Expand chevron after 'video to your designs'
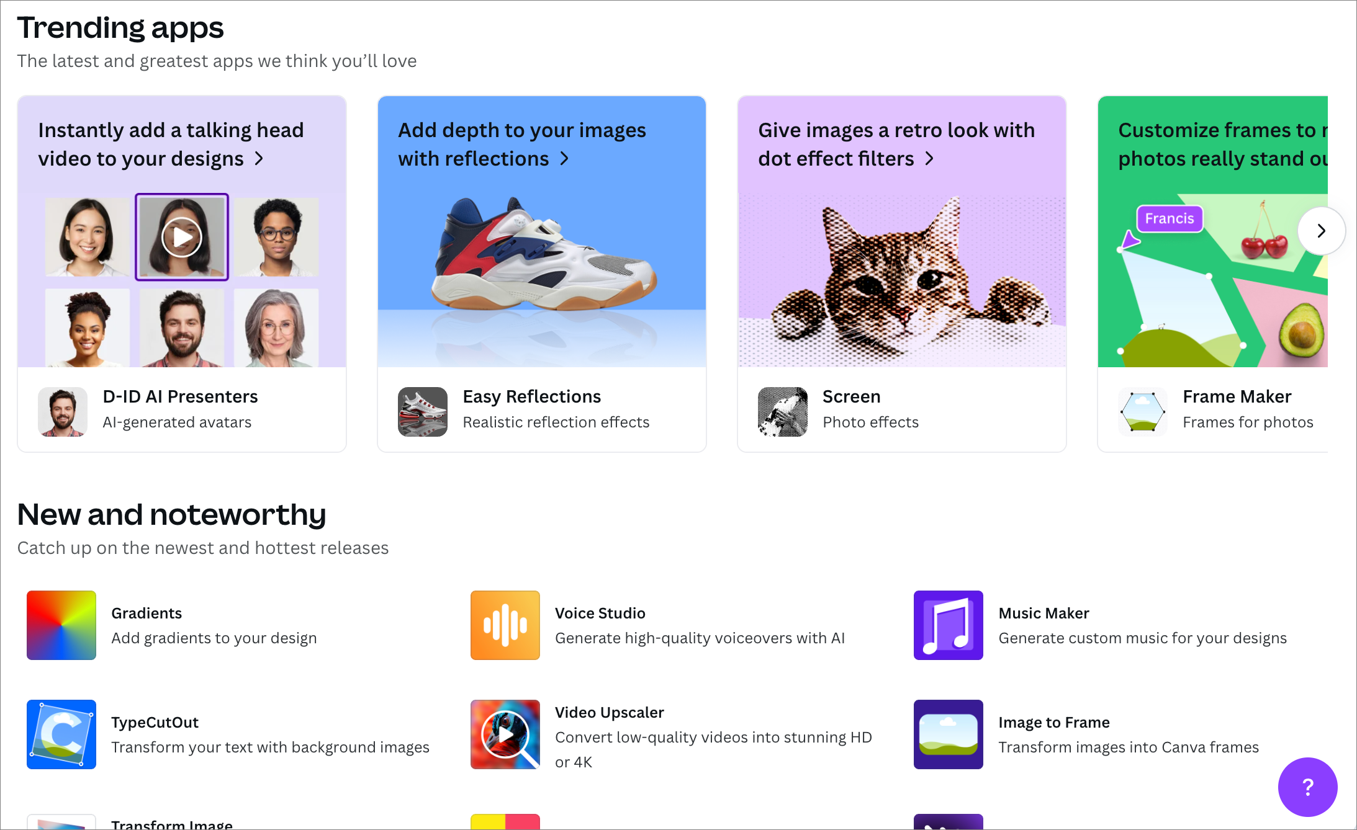 (x=259, y=159)
